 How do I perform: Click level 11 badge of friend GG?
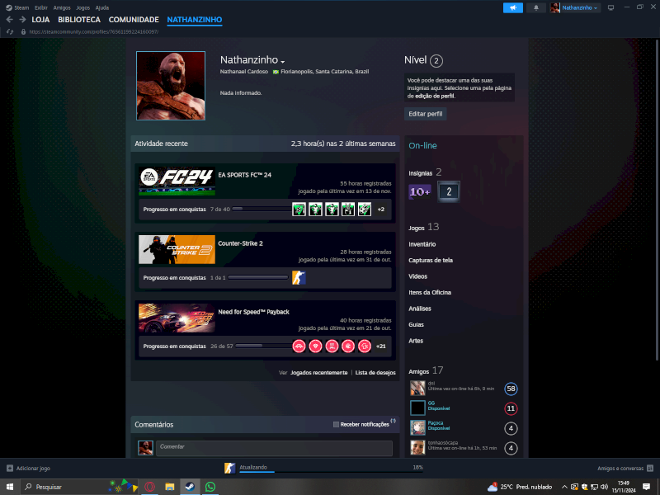pyautogui.click(x=511, y=408)
